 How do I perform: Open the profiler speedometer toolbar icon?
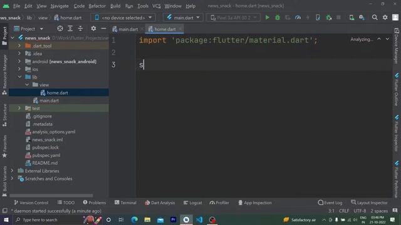pyautogui.click(x=298, y=17)
